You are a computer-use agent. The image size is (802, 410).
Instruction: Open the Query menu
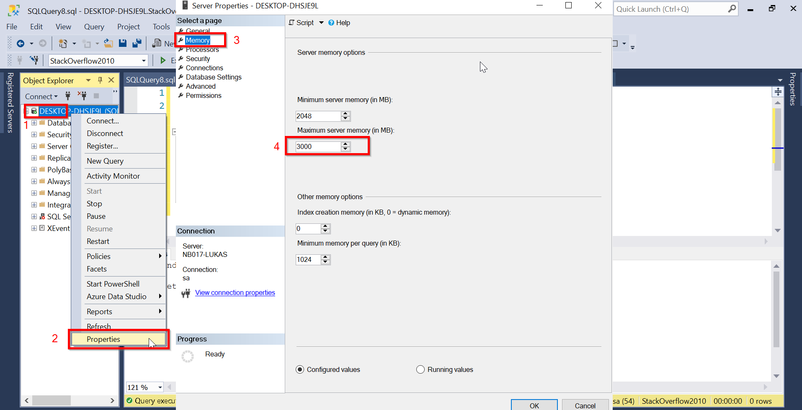94,27
